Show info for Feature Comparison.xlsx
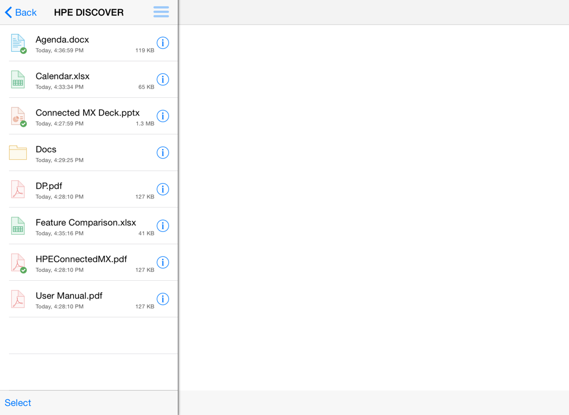Viewport: 569px width, 415px height. (163, 226)
